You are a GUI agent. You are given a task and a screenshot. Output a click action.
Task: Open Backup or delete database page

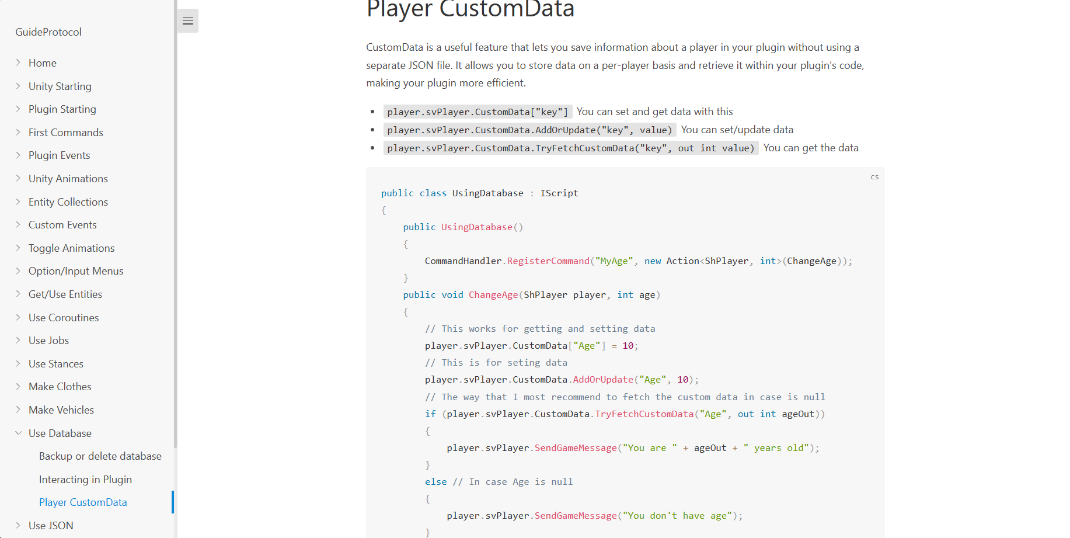click(x=100, y=456)
